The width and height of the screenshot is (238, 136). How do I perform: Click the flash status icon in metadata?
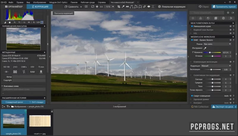point(24,72)
